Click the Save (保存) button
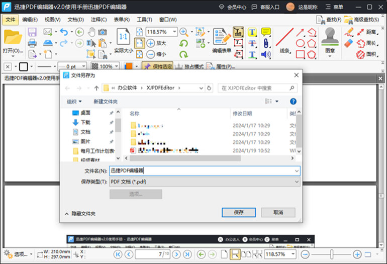This screenshot has height=264, width=387. click(x=238, y=212)
